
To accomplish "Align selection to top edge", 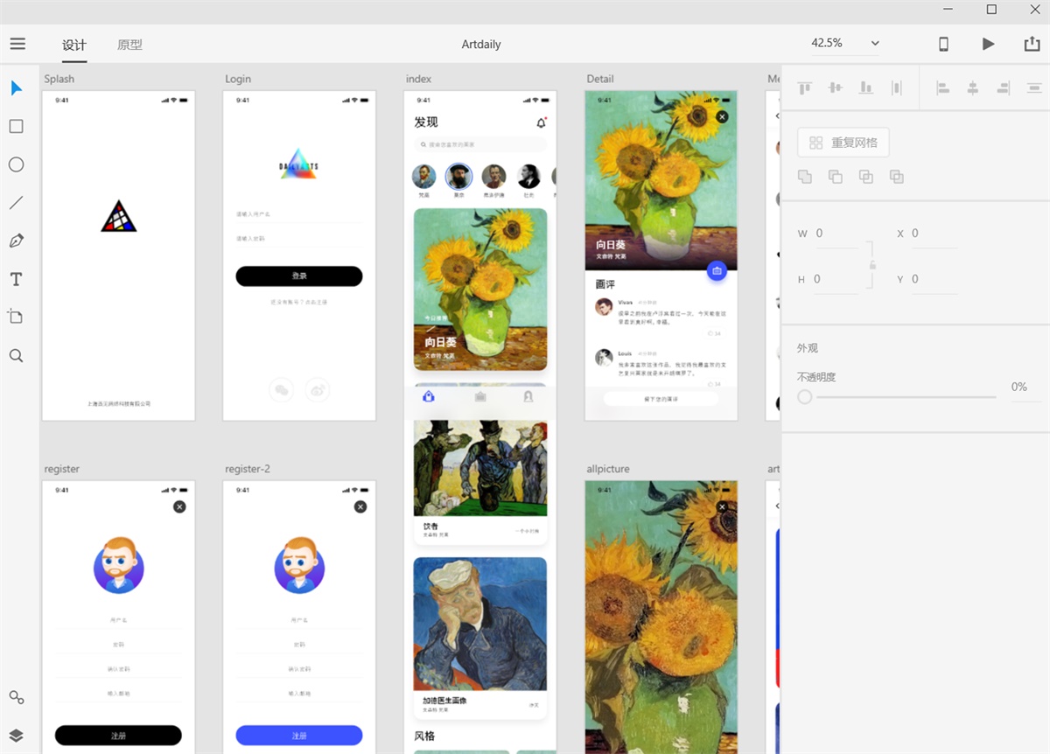I will pyautogui.click(x=804, y=87).
